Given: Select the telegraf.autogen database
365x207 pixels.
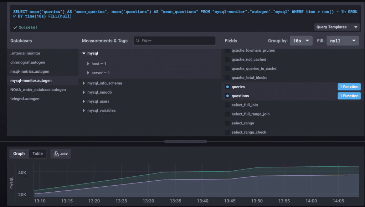Looking at the screenshot, I should [x=25, y=99].
